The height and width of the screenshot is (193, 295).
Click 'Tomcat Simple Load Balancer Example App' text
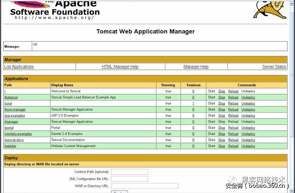(x=84, y=98)
